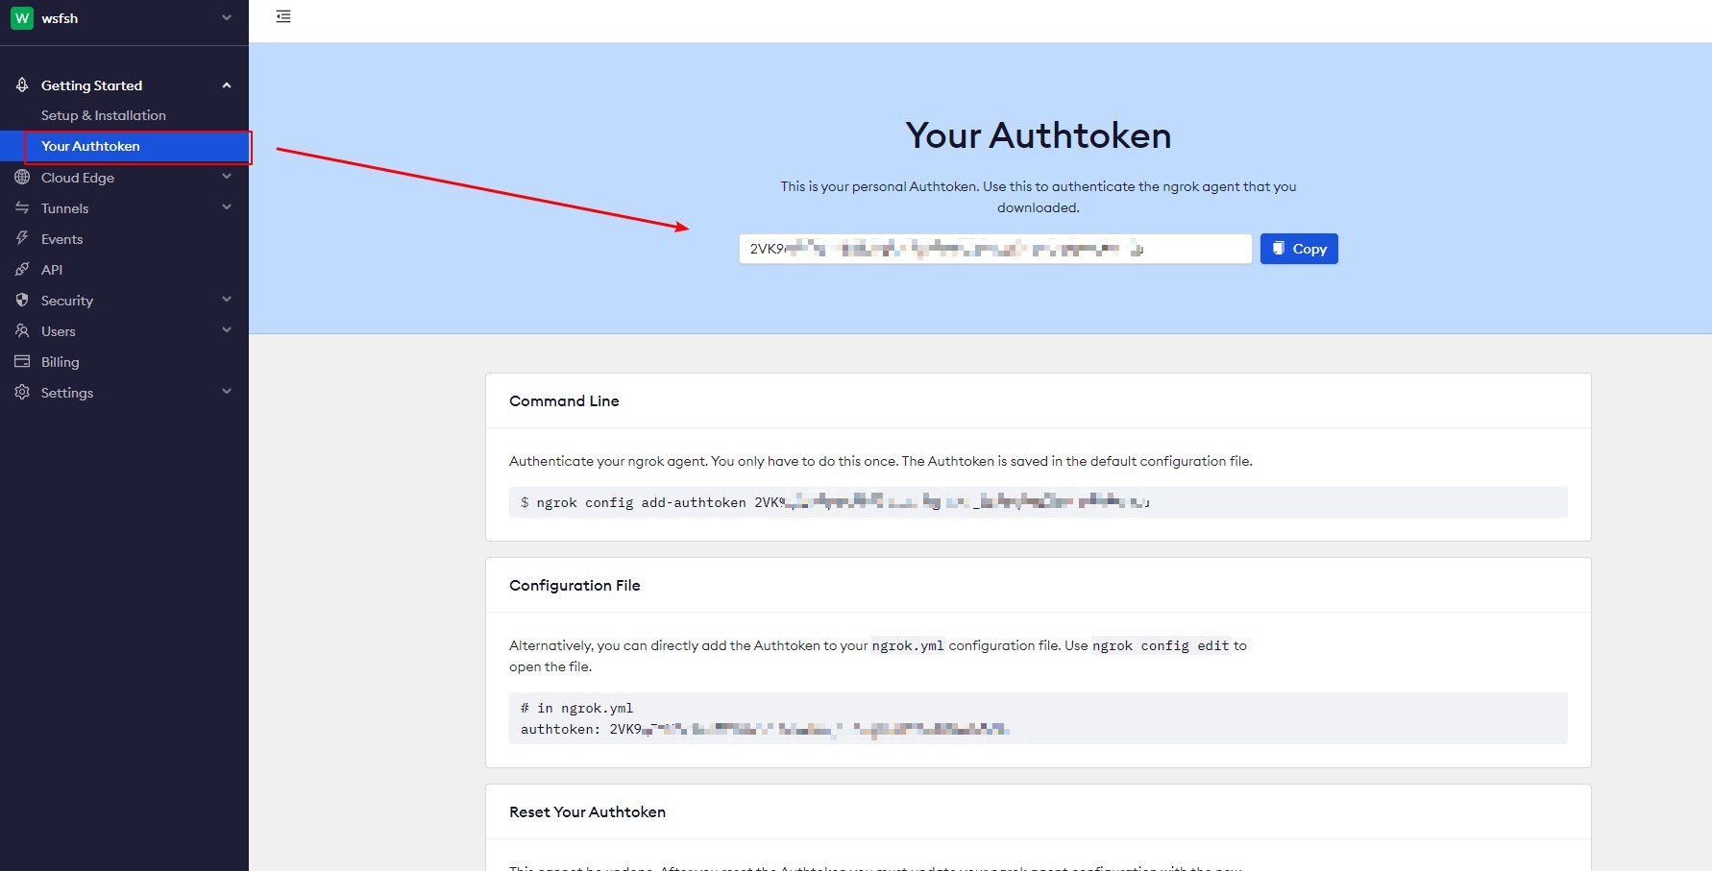This screenshot has width=1712, height=871.
Task: Select Your Authtoken in sidebar
Action: coord(125,146)
